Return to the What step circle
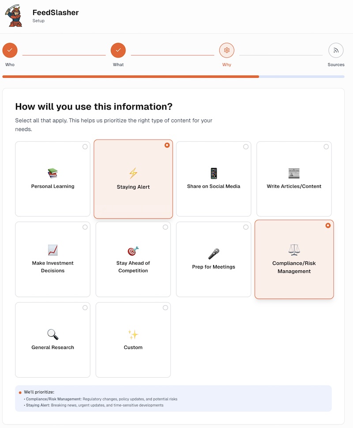Screen dimensions: 353x428 (118, 50)
